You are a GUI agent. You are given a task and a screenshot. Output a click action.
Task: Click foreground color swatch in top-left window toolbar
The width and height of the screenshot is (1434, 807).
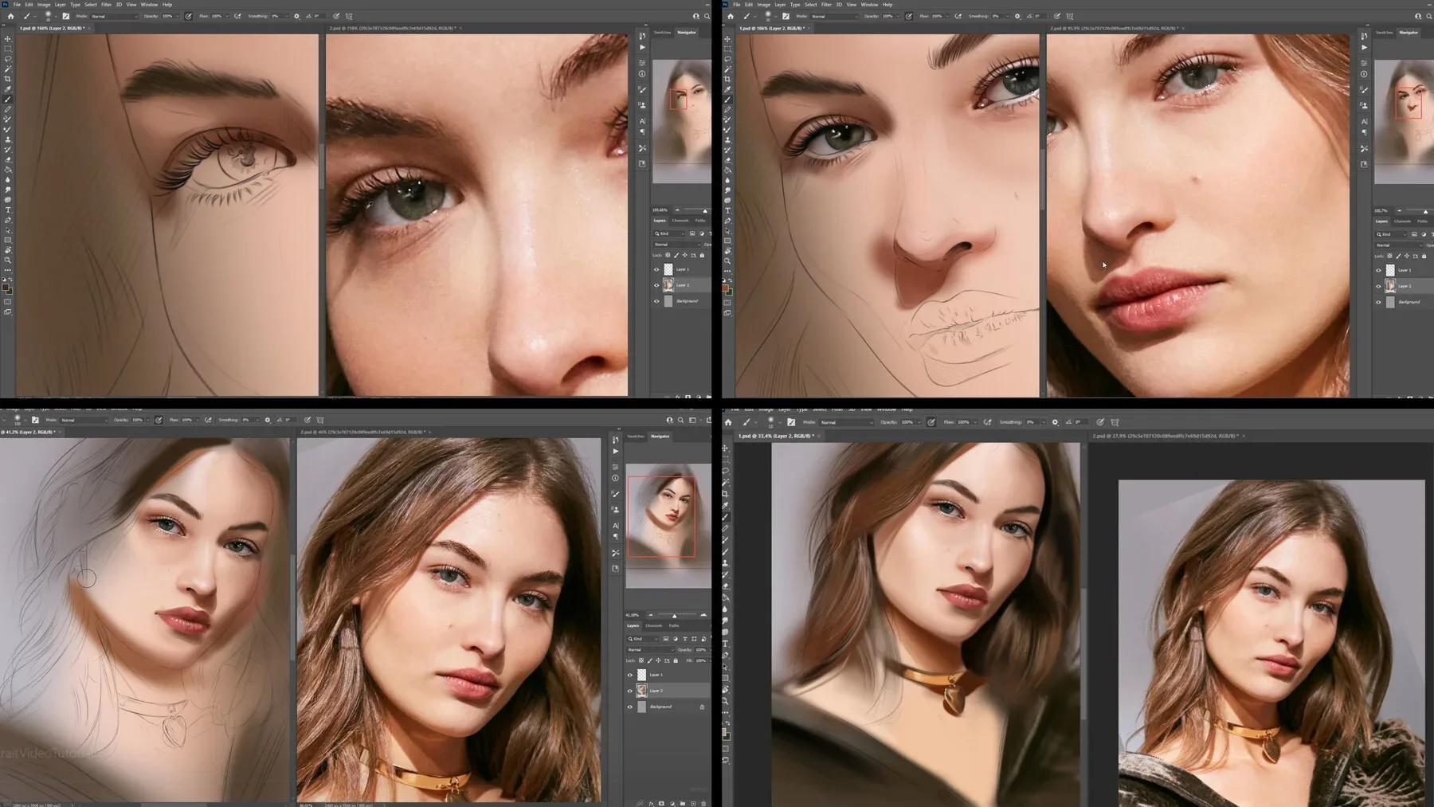6,288
